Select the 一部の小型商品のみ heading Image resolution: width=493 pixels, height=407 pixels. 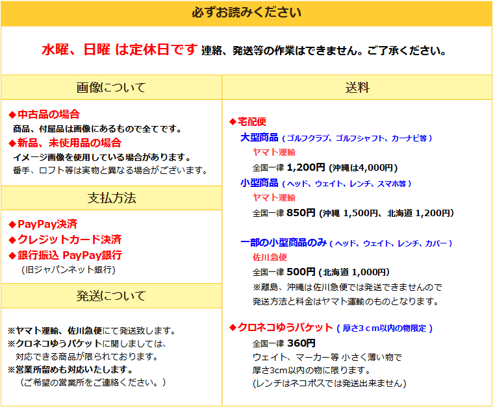click(283, 242)
